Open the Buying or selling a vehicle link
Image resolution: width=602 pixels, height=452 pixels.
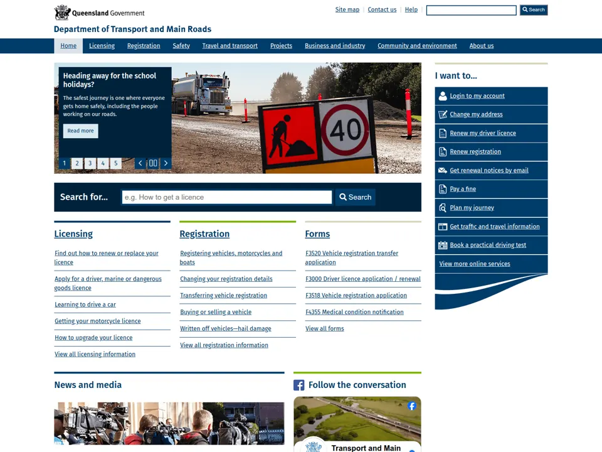216,312
